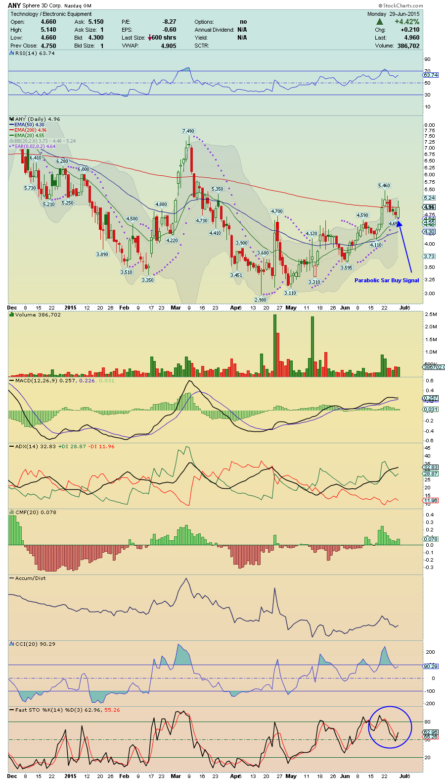Click the Last value 4.960

coord(411,38)
